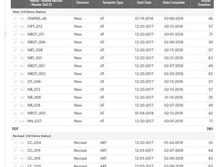Screen dimensions: 222x167
Task: Click the Decision column header
Action: [x=82, y=3]
